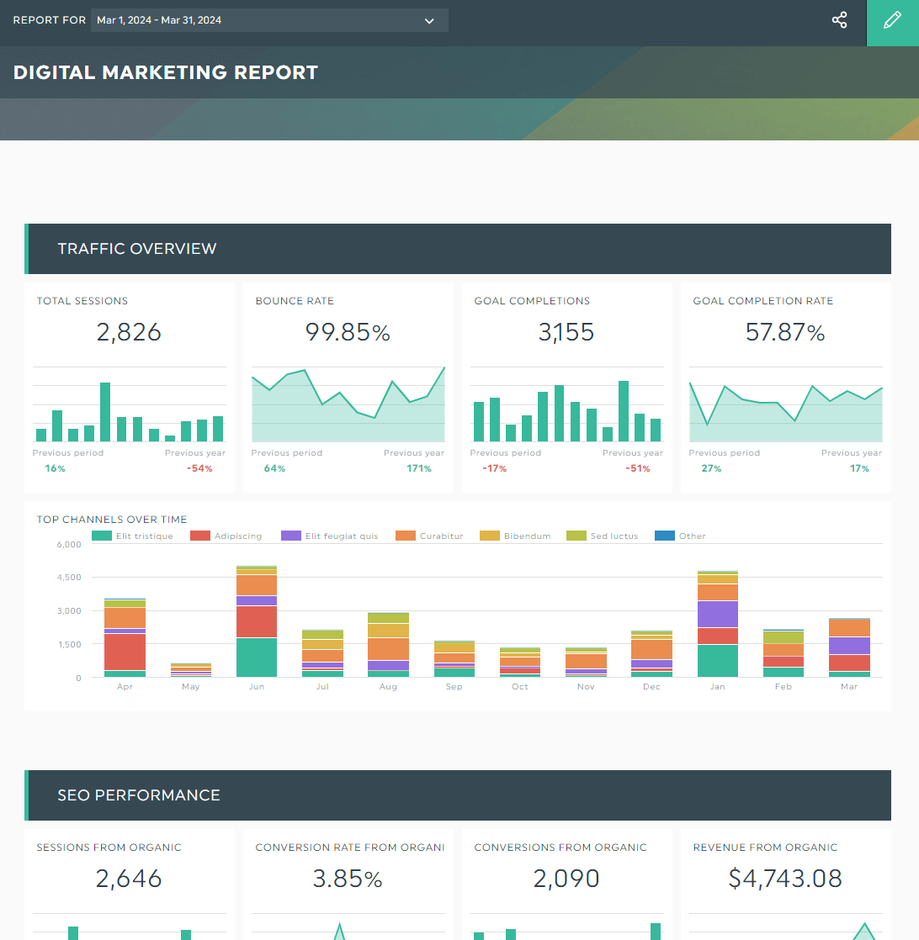Click the Aug stacked bar

388,645
